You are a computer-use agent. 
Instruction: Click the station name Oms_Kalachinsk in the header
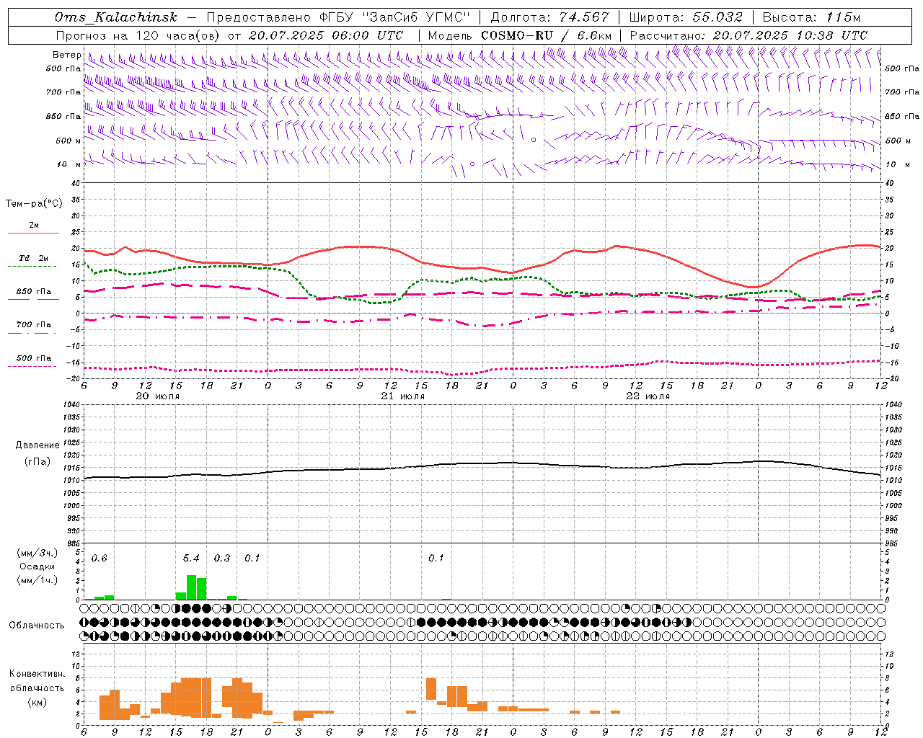pos(115,17)
